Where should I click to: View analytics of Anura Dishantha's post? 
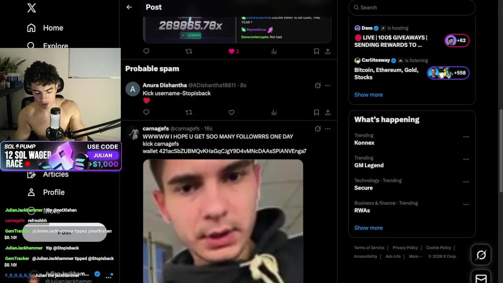coord(274,112)
